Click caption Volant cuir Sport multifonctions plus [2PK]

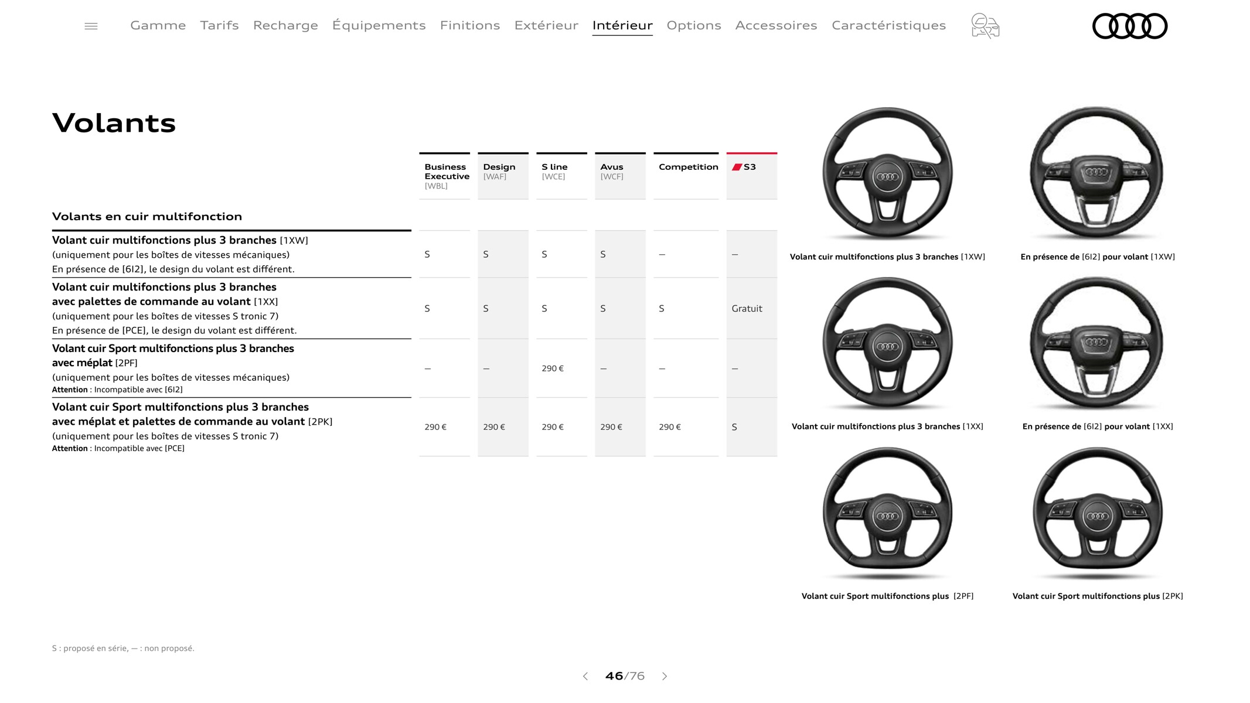[1098, 596]
